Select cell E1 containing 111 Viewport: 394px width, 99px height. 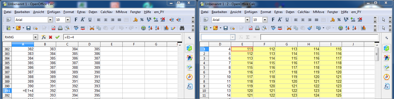tap(242, 49)
